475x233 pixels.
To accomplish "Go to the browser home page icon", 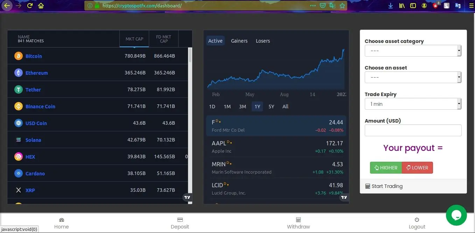I will [41, 6].
